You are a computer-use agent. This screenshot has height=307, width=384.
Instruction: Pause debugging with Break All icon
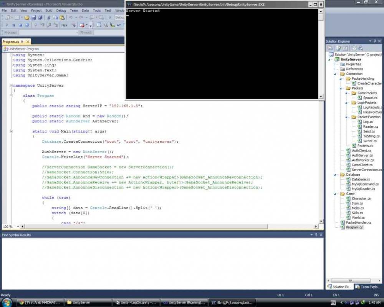click(13, 25)
